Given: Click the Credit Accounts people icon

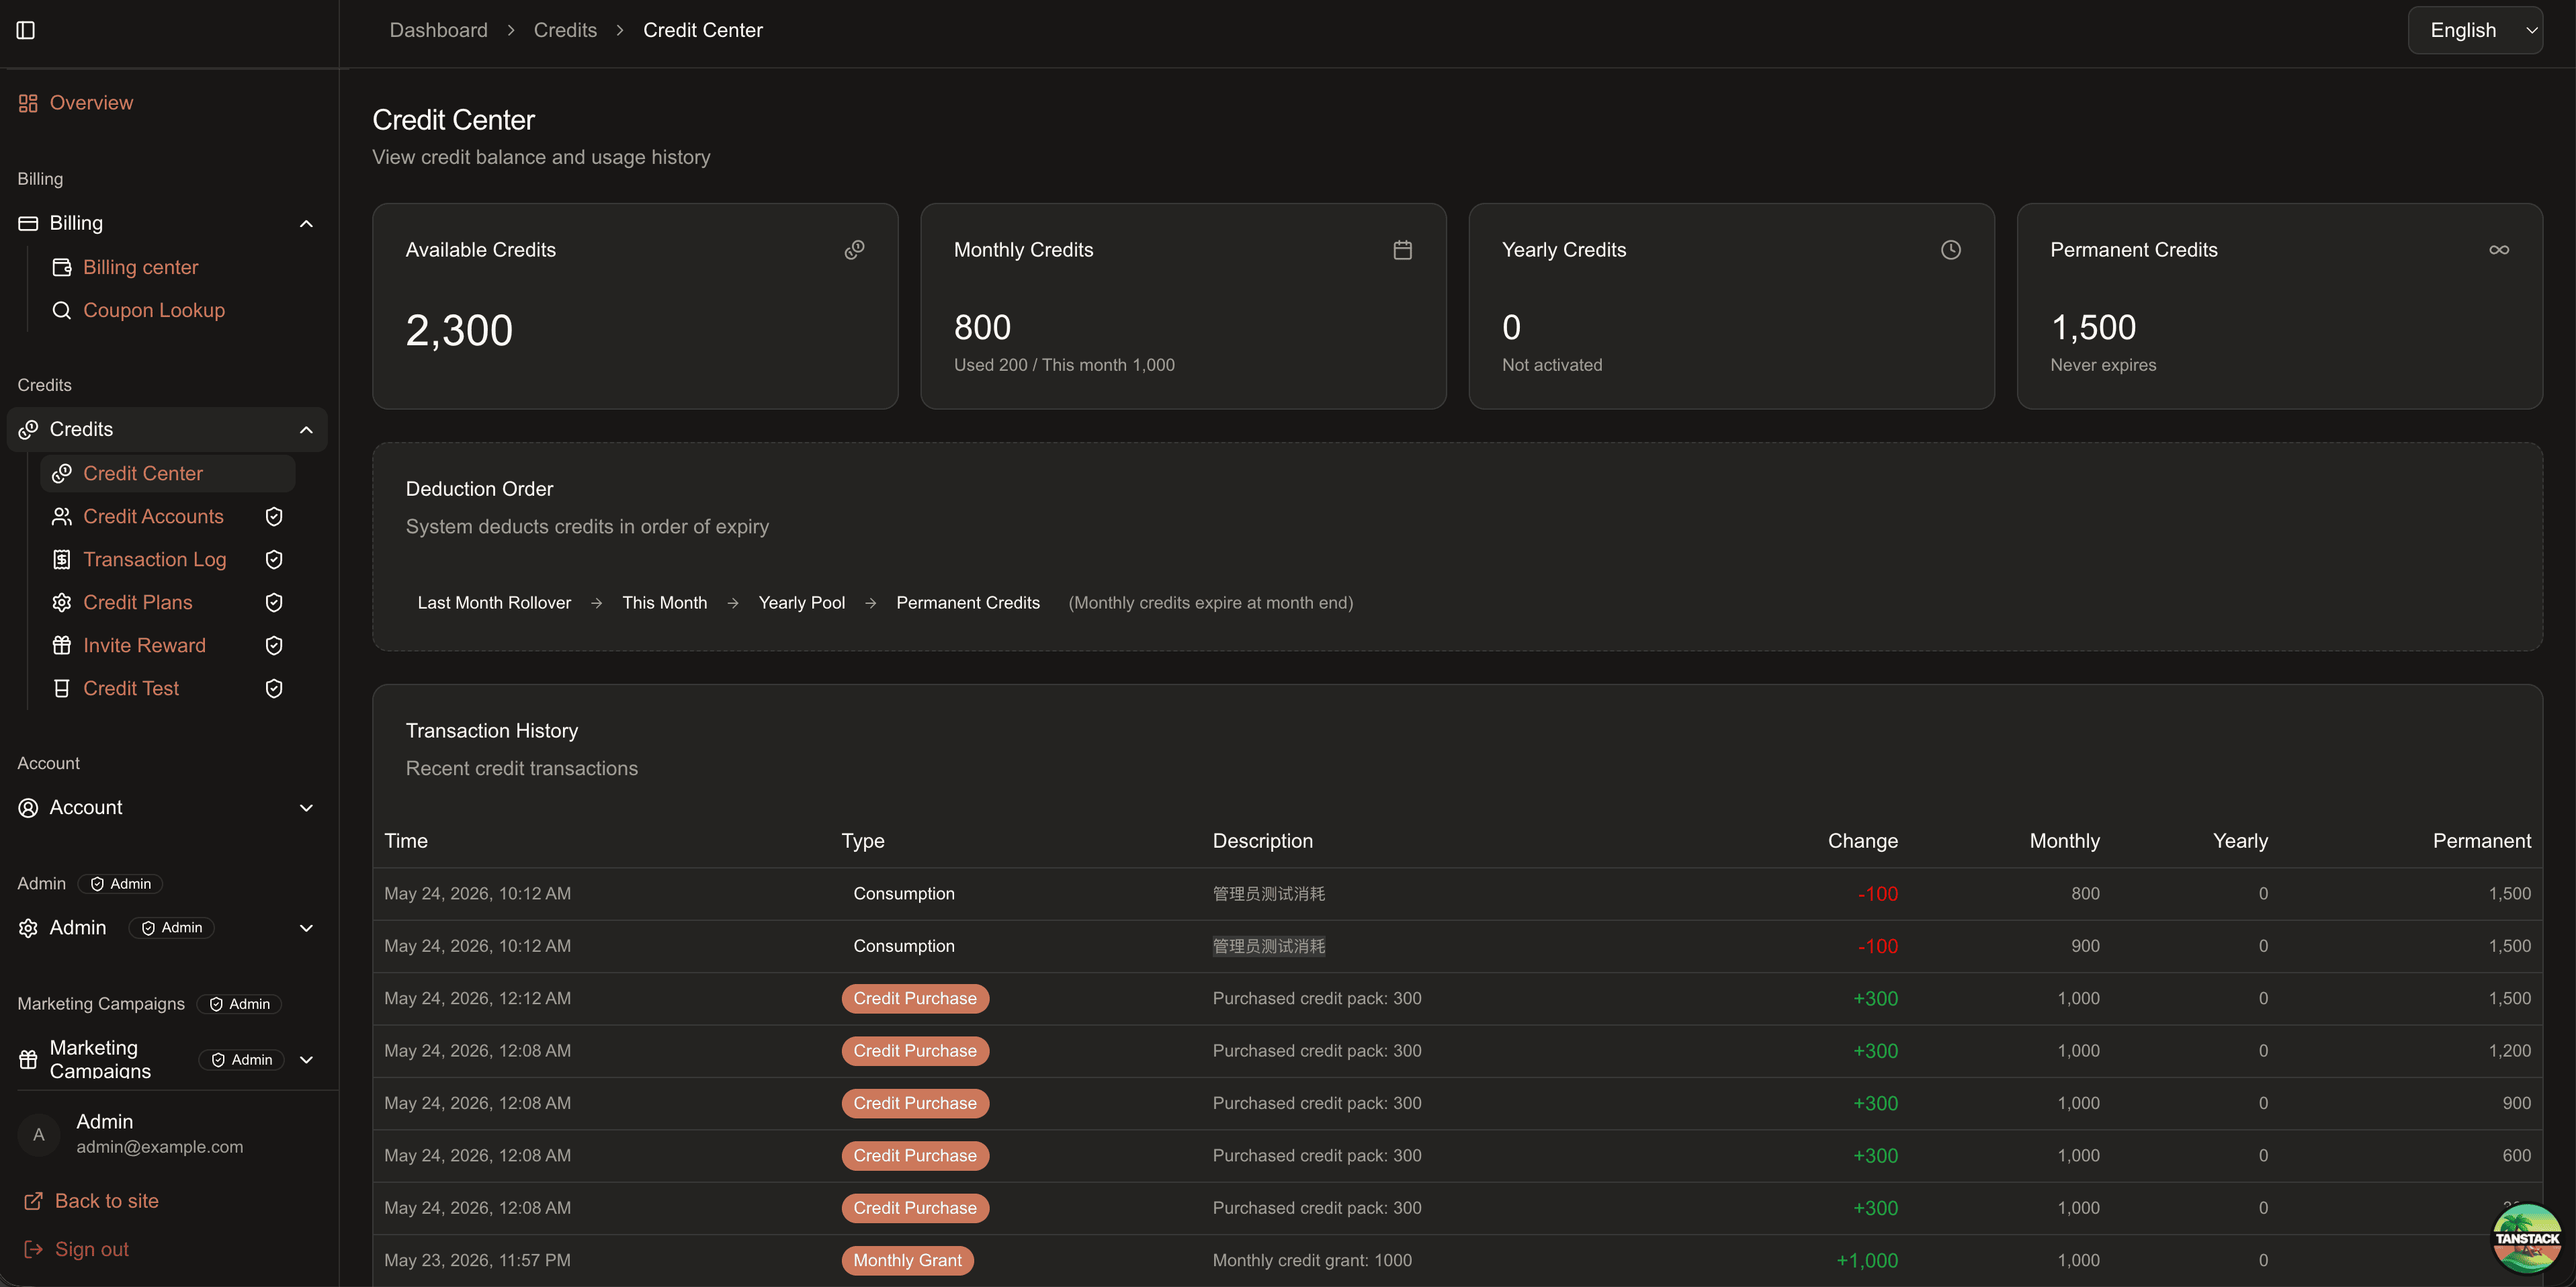Looking at the screenshot, I should (x=62, y=516).
